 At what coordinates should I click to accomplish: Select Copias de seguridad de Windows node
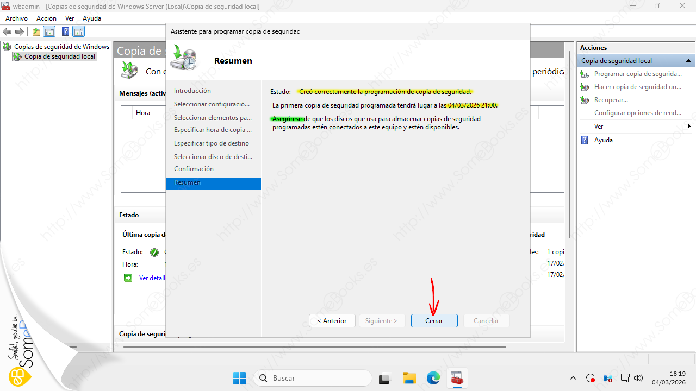tap(61, 47)
